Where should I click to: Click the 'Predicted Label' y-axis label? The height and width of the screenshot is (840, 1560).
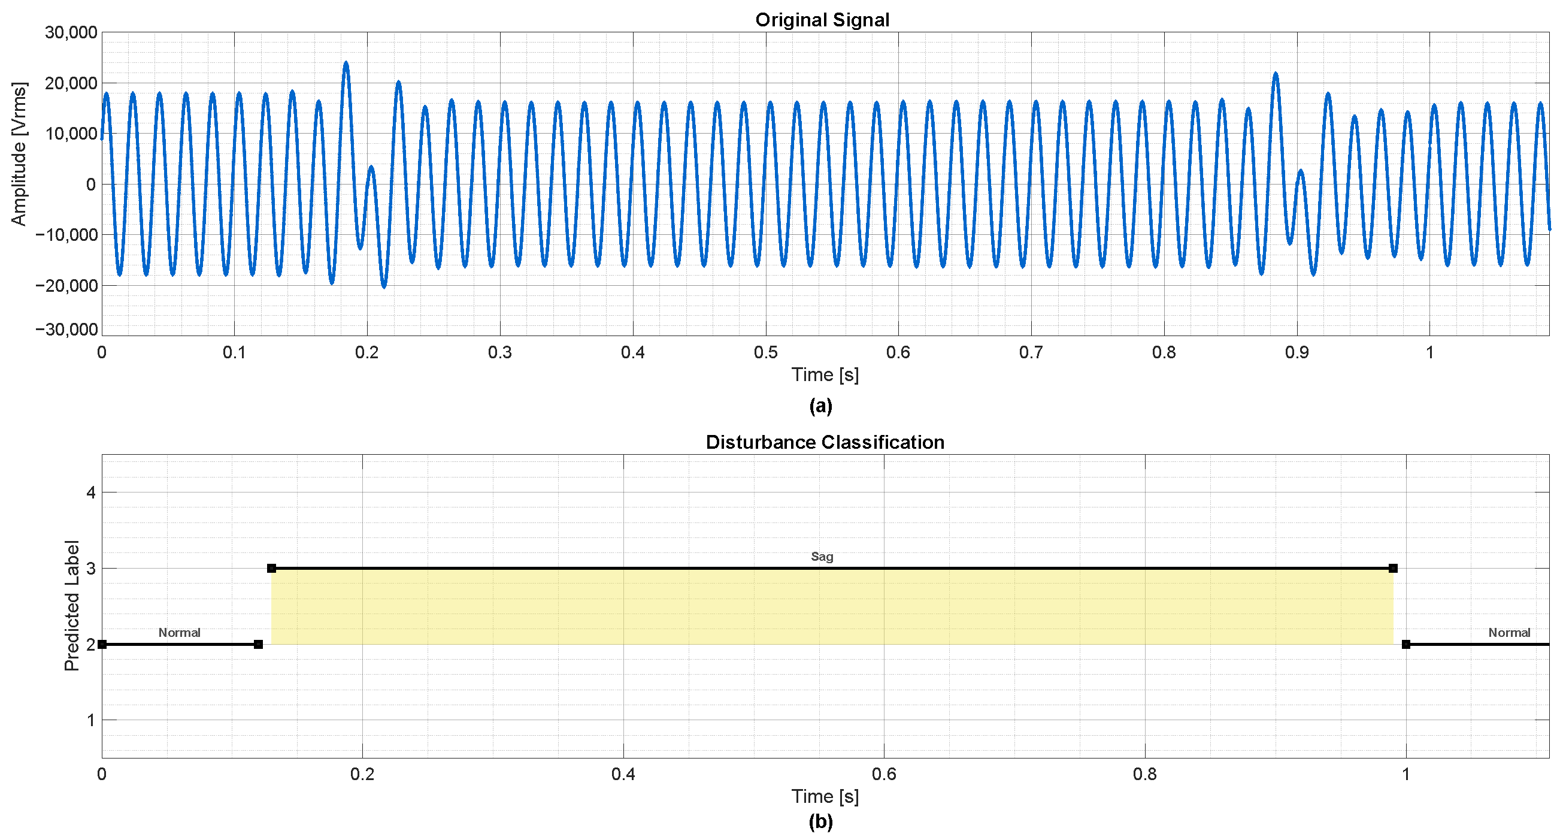coord(71,606)
